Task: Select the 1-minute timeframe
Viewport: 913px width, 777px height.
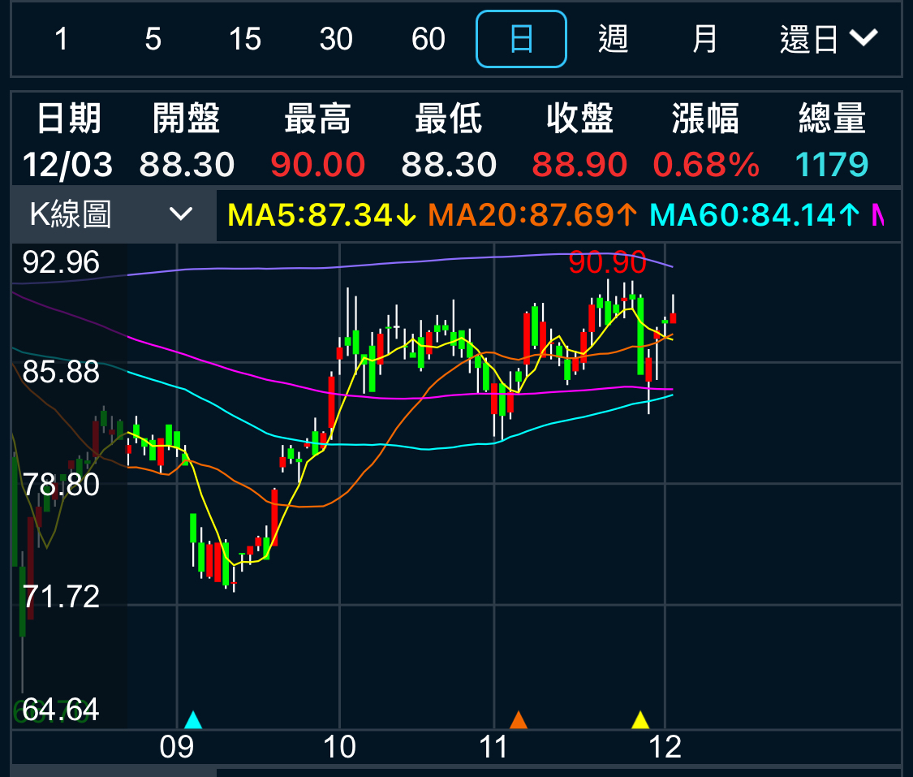Action: tap(62, 39)
